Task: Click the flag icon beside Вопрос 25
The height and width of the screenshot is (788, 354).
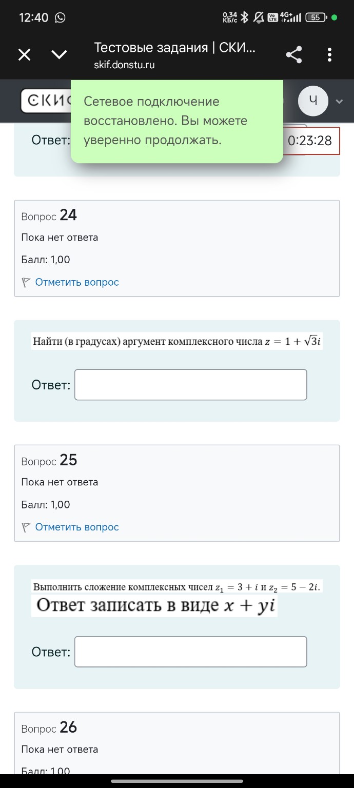Action: click(25, 527)
